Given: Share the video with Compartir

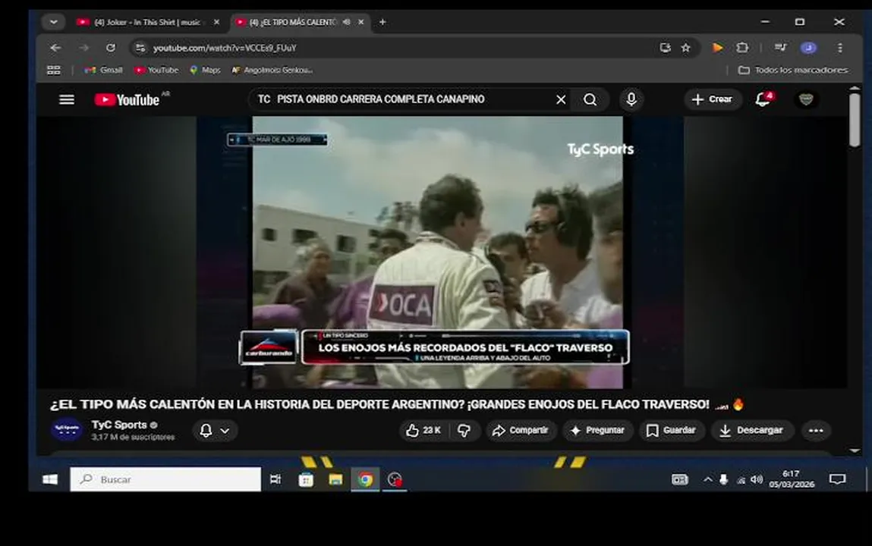Looking at the screenshot, I should 521,431.
